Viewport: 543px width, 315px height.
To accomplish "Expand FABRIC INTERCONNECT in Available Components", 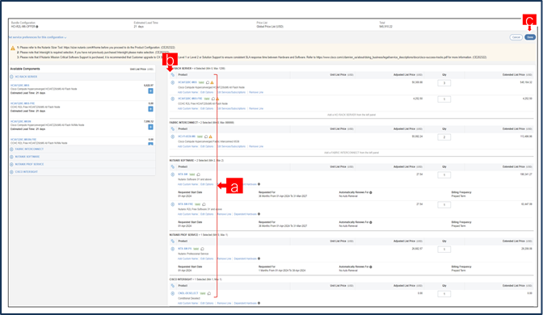I will [x=12, y=149].
